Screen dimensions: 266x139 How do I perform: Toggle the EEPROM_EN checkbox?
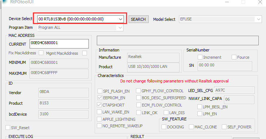click(x=100, y=98)
